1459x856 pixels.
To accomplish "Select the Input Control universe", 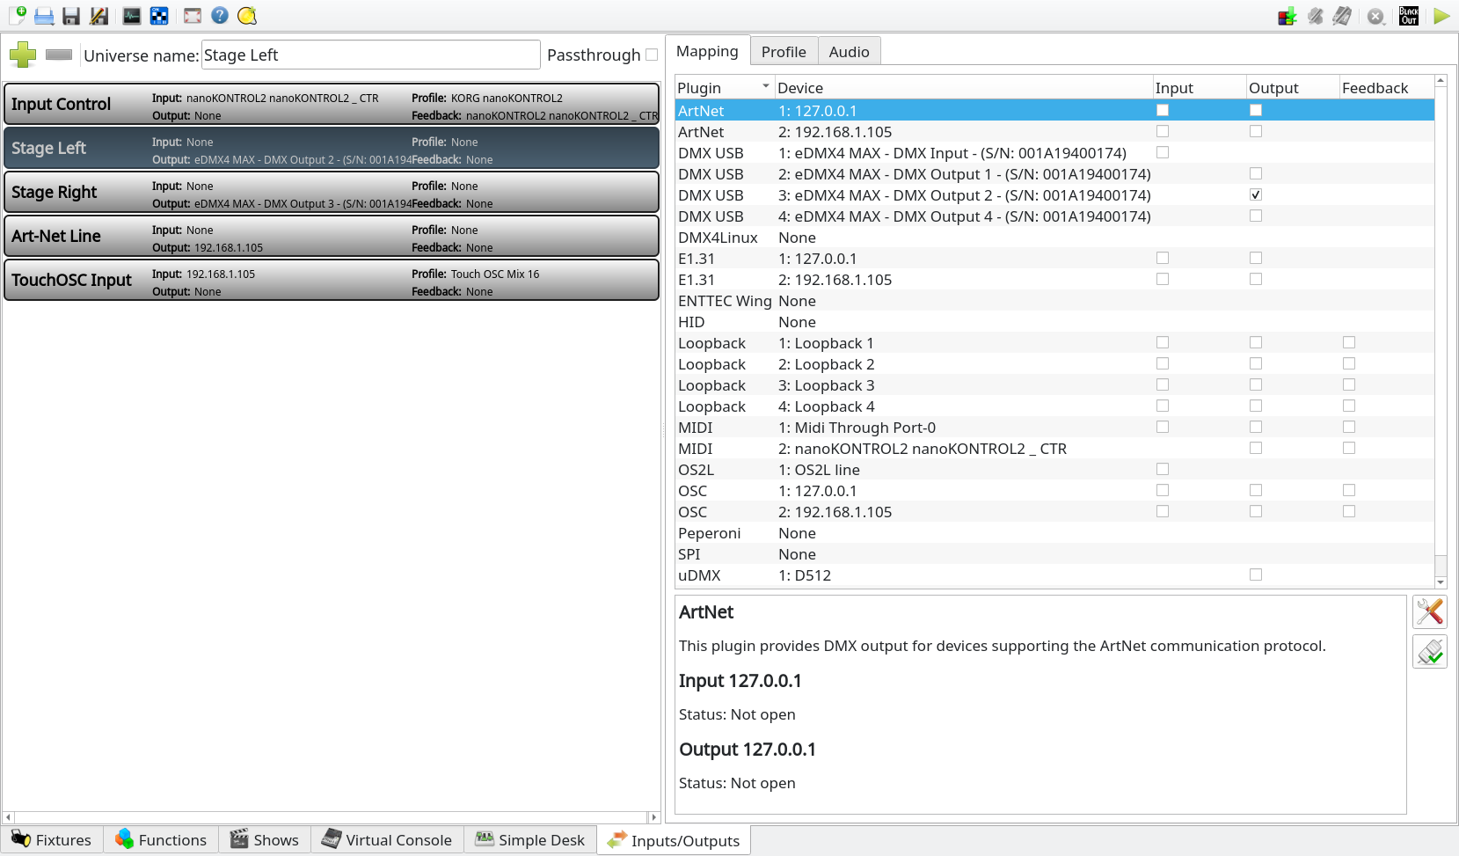I will [x=332, y=104].
